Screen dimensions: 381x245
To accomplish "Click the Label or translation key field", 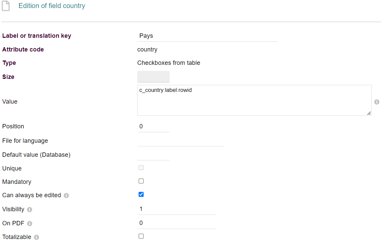I will tap(207, 36).
